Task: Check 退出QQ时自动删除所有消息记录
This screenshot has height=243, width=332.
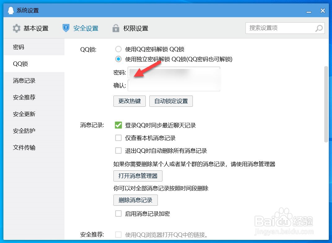Action: point(118,151)
